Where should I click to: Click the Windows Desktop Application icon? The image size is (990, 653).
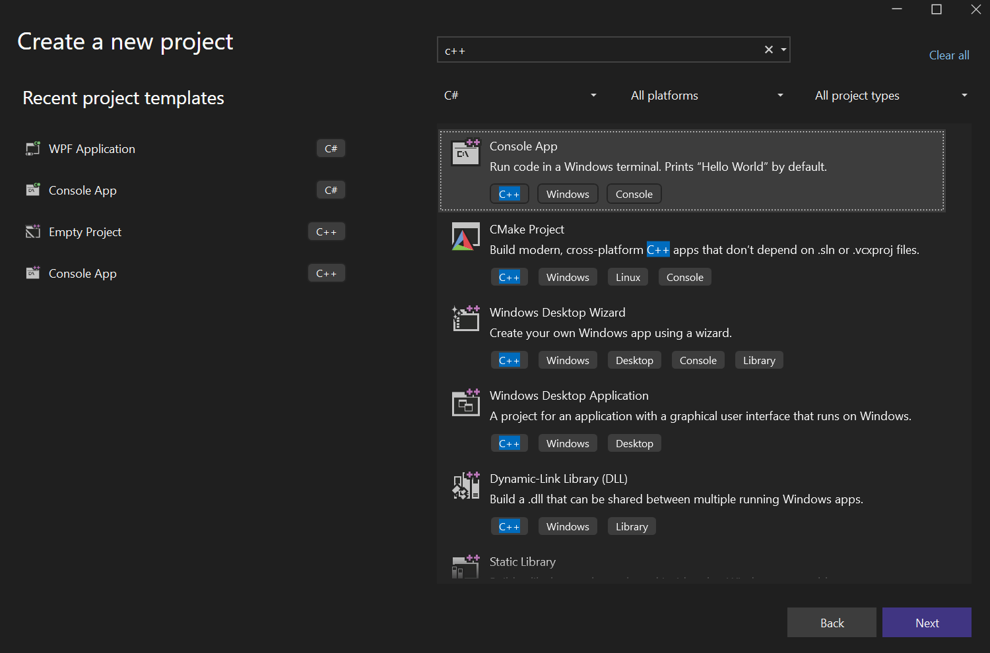coord(465,402)
